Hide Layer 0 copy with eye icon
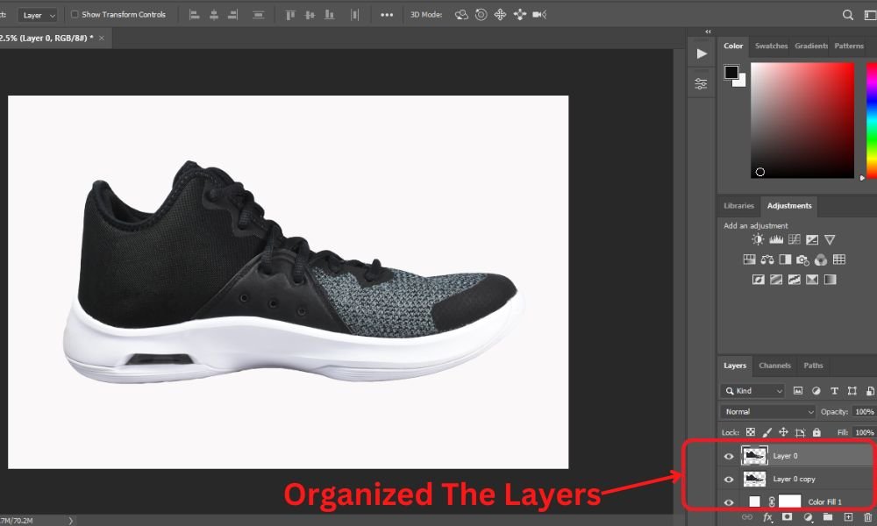877x526 pixels. tap(729, 479)
